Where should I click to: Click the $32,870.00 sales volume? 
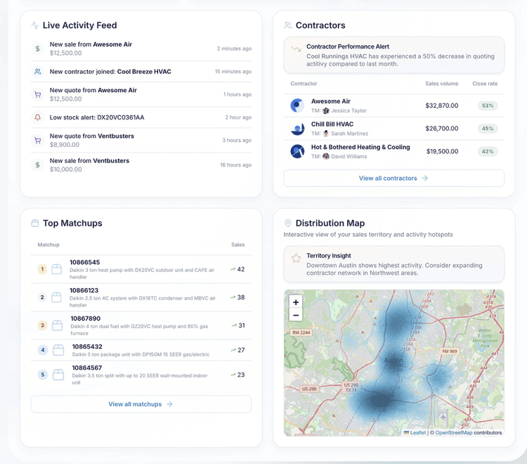[442, 105]
